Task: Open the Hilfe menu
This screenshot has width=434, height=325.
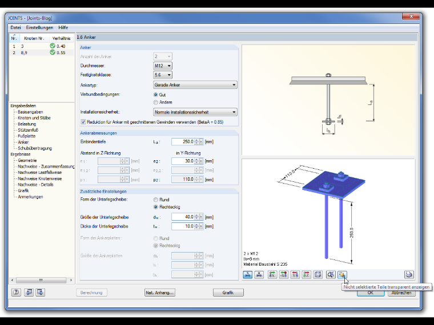Action: point(63,27)
